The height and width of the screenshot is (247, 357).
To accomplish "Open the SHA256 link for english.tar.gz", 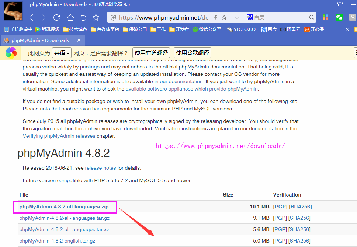I will [299, 241].
